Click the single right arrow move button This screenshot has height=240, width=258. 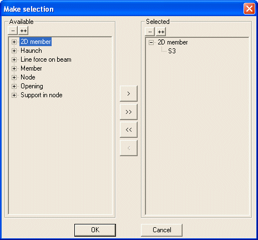coord(129,93)
